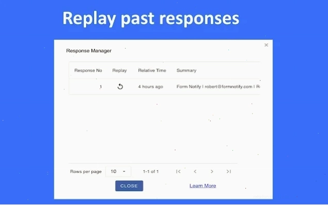Open the Learn More link
The width and height of the screenshot is (328, 205).
(x=202, y=186)
